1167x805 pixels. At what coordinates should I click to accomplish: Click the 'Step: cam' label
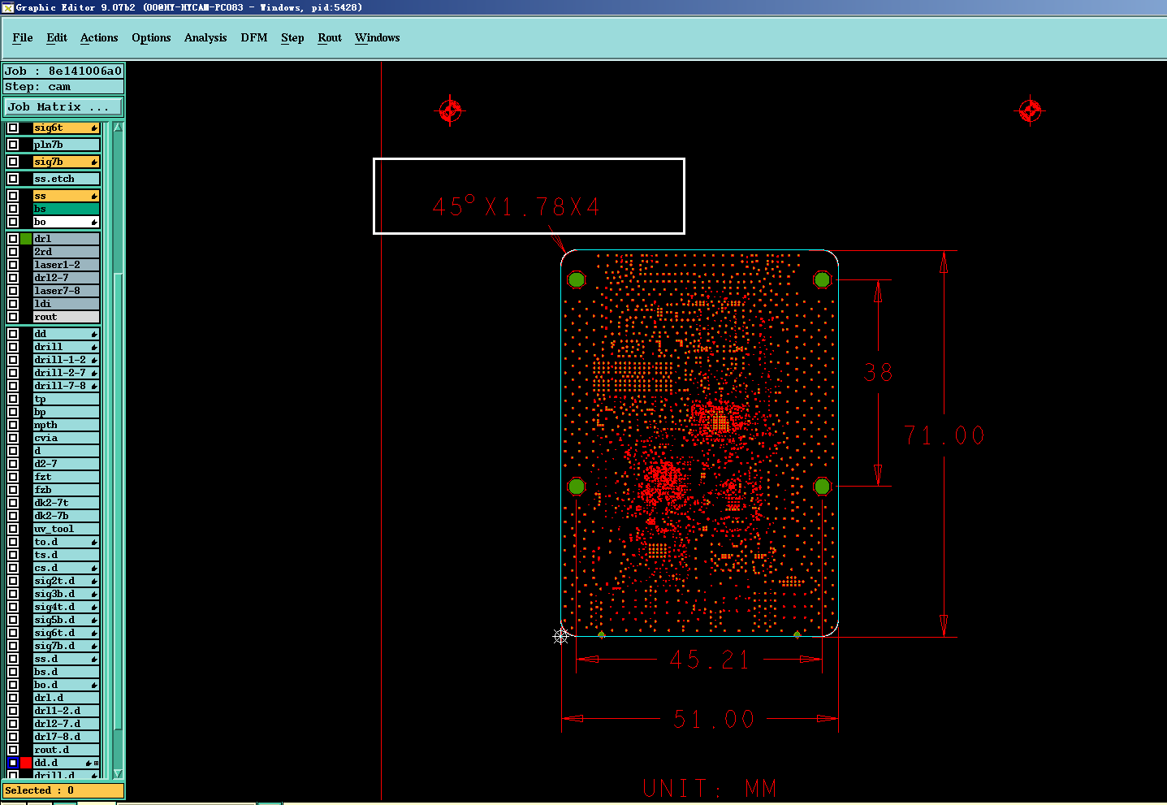[63, 87]
